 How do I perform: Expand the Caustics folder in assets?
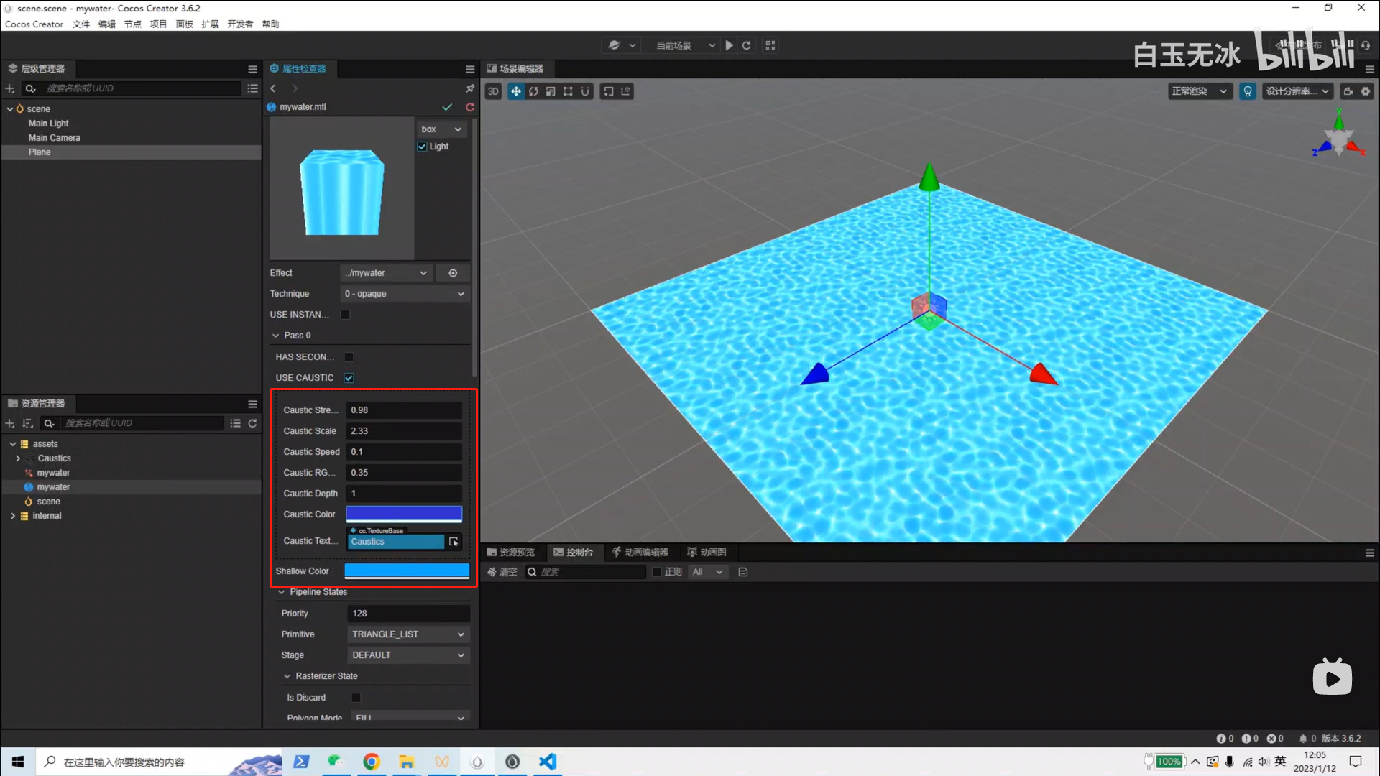(x=18, y=458)
